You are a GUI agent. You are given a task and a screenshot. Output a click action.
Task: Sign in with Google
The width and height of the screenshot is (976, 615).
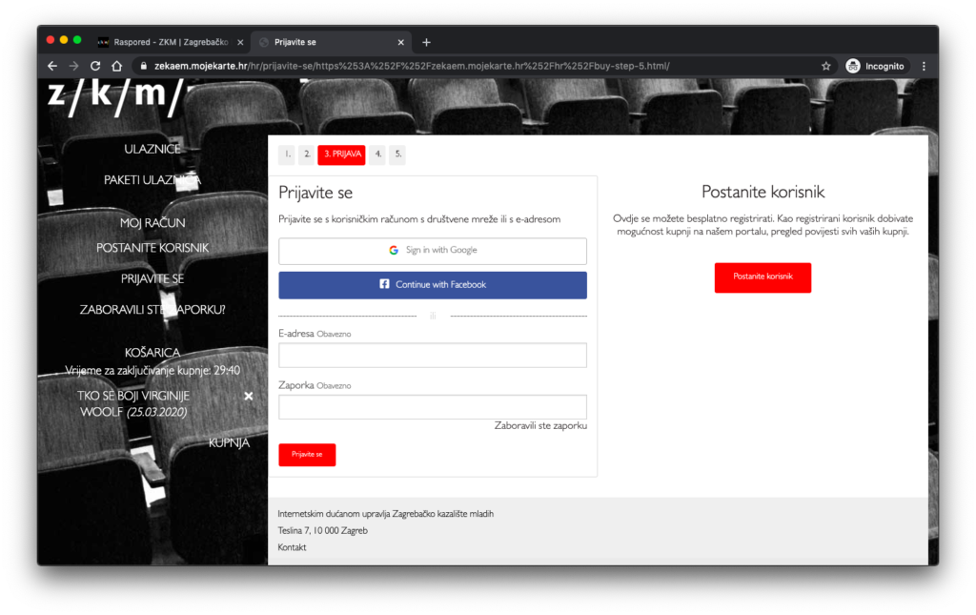tap(432, 251)
